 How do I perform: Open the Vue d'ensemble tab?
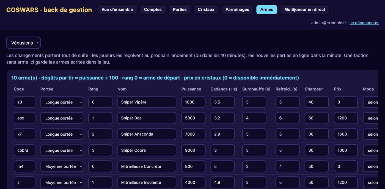coord(117,10)
